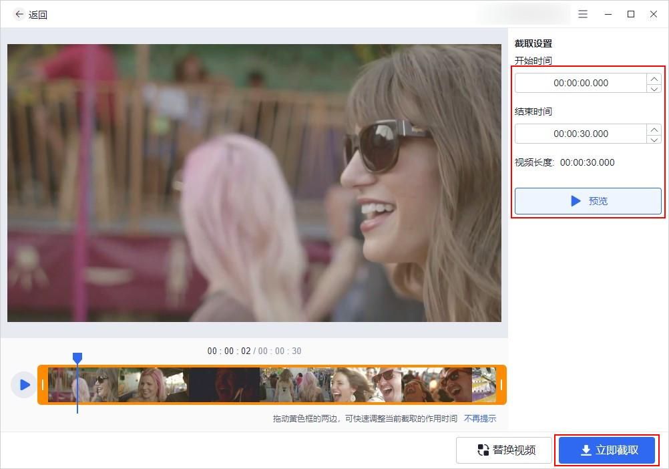Maximize the window

point(631,14)
